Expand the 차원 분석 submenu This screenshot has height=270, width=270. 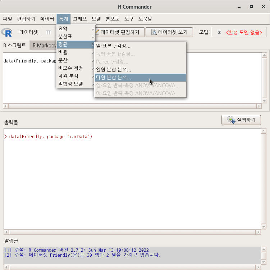(x=76, y=76)
